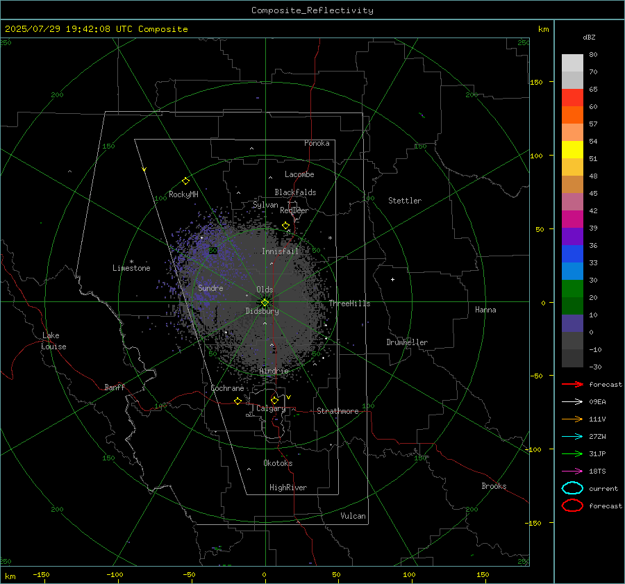Click the bright green 20-30 dBZ swatch
The width and height of the screenshot is (625, 584).
point(572,289)
